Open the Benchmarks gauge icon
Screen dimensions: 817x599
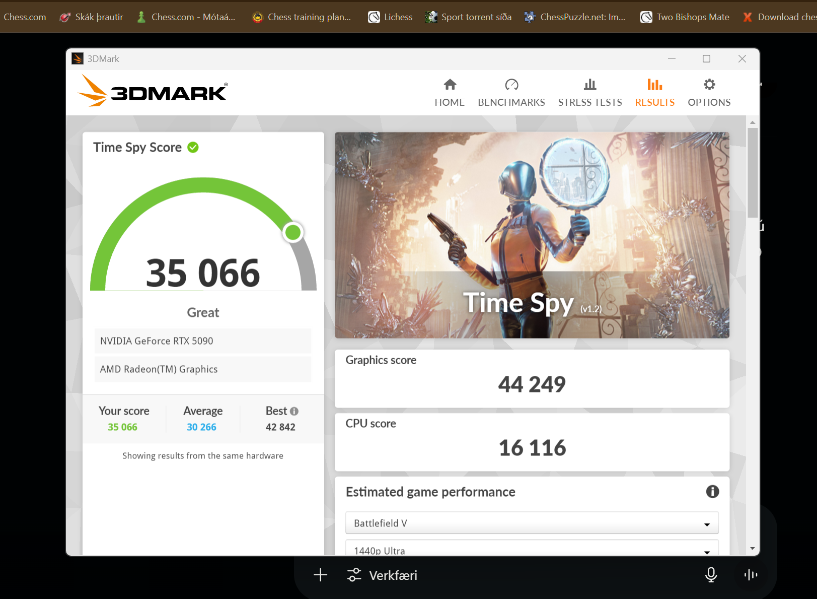511,85
